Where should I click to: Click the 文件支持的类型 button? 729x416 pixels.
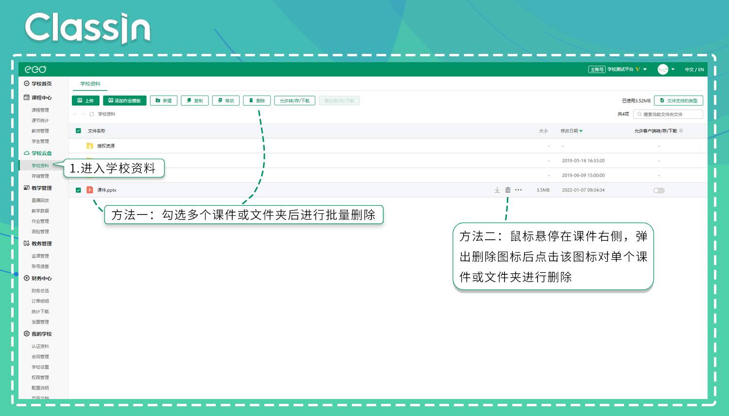pyautogui.click(x=678, y=100)
